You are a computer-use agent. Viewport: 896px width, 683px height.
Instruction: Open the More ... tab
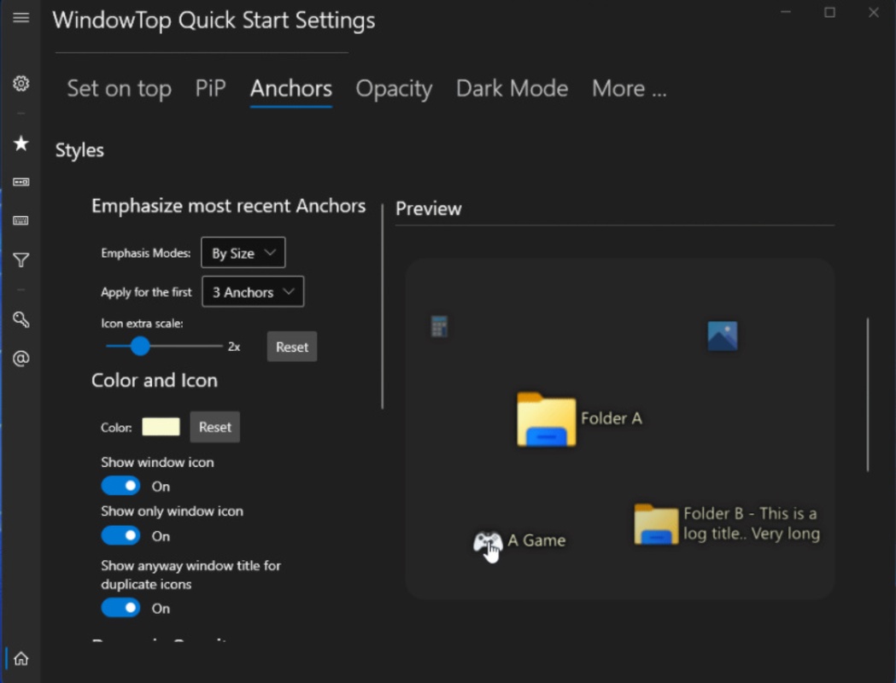point(630,89)
